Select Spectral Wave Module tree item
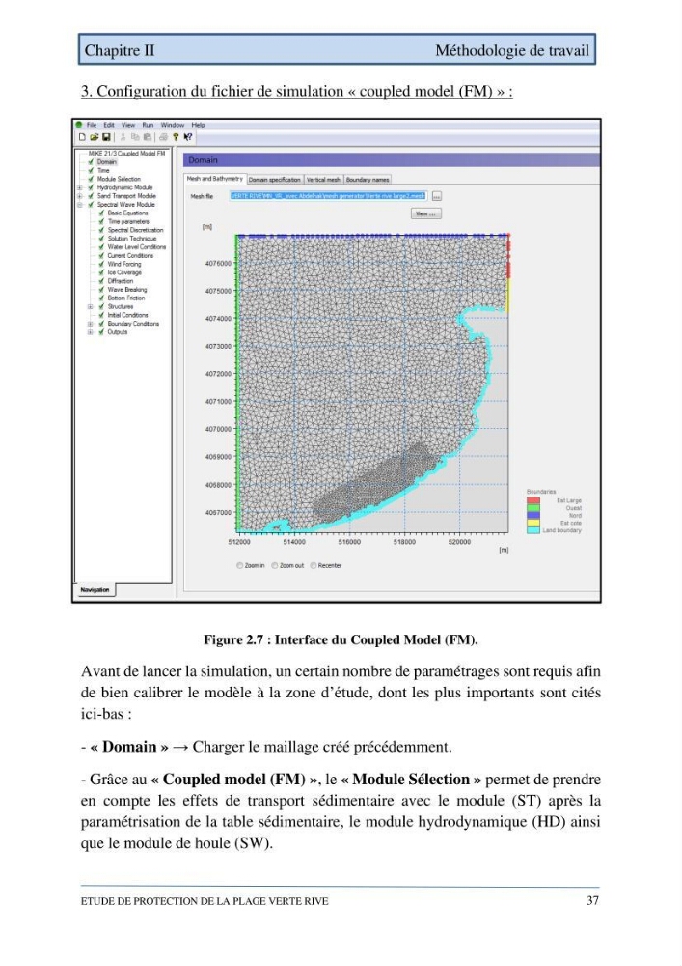 126,205
